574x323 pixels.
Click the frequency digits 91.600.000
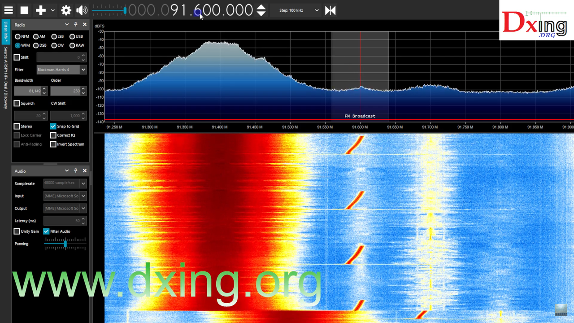point(212,10)
